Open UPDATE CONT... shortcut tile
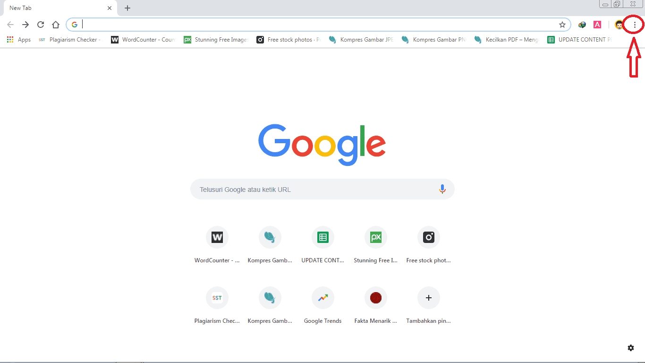Screen dimensions: 645x363 (x=323, y=245)
